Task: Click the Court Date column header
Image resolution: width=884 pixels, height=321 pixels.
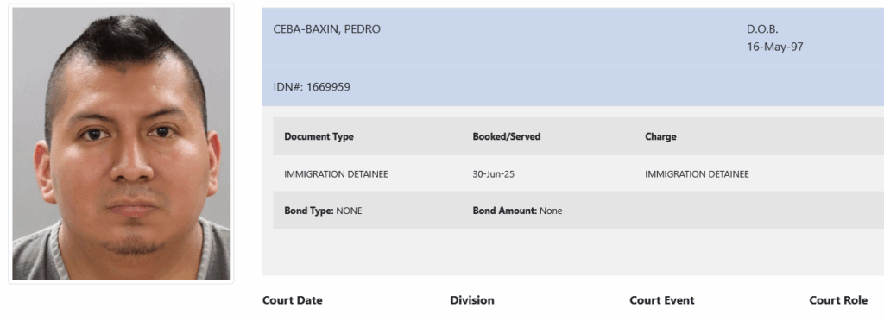Action: (x=292, y=300)
